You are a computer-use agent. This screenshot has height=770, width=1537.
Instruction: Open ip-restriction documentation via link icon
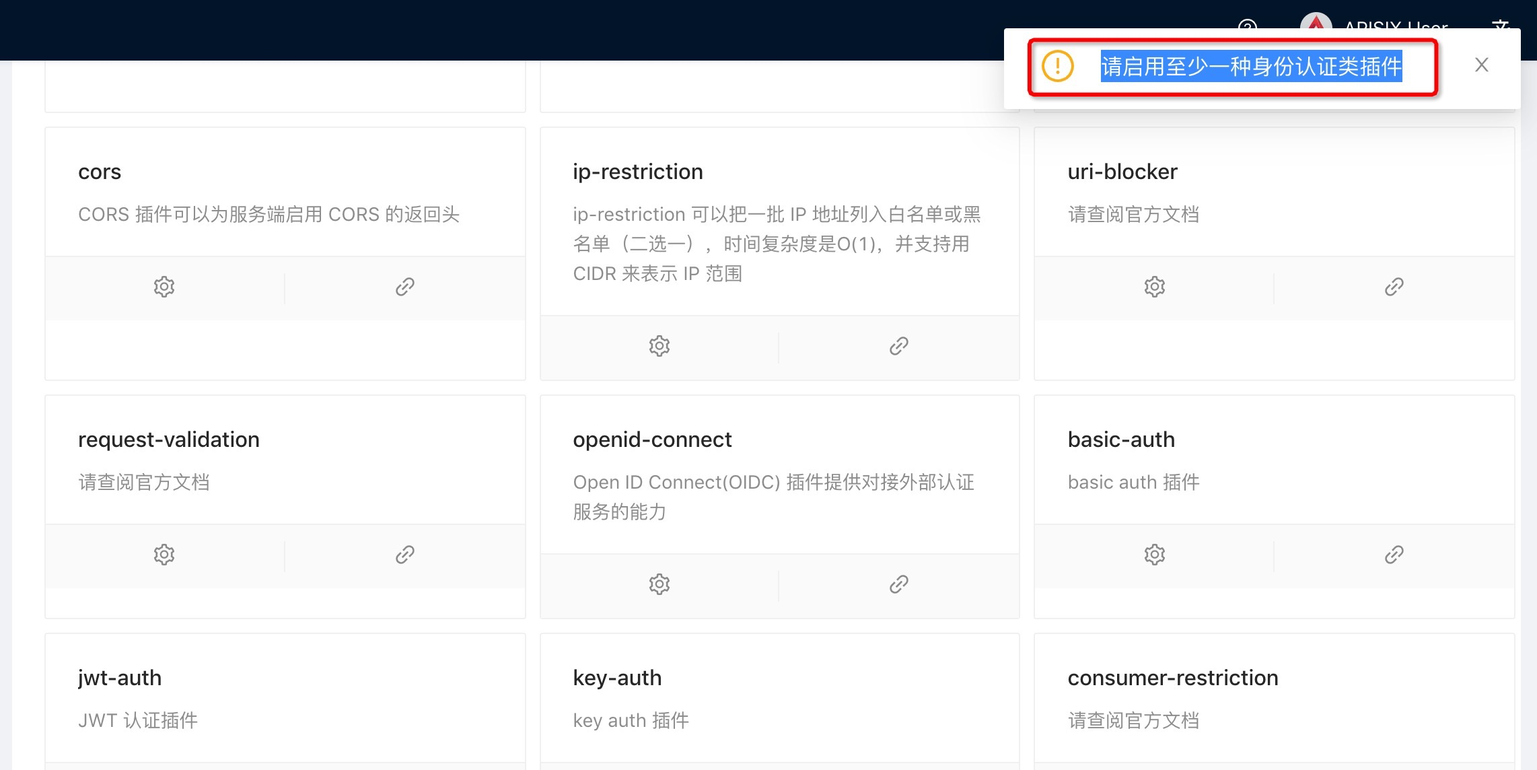tap(900, 345)
